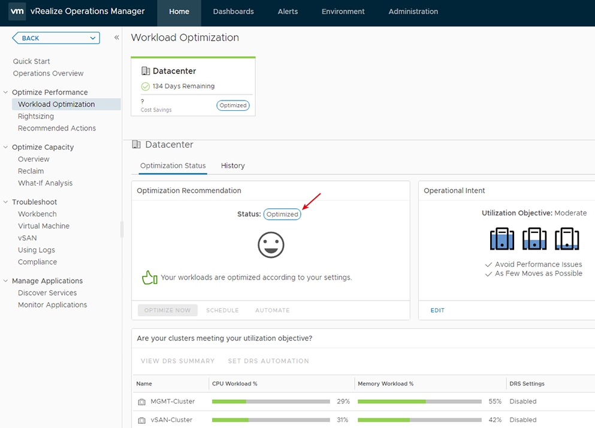Click the green thumbs-up icon

coord(150,278)
